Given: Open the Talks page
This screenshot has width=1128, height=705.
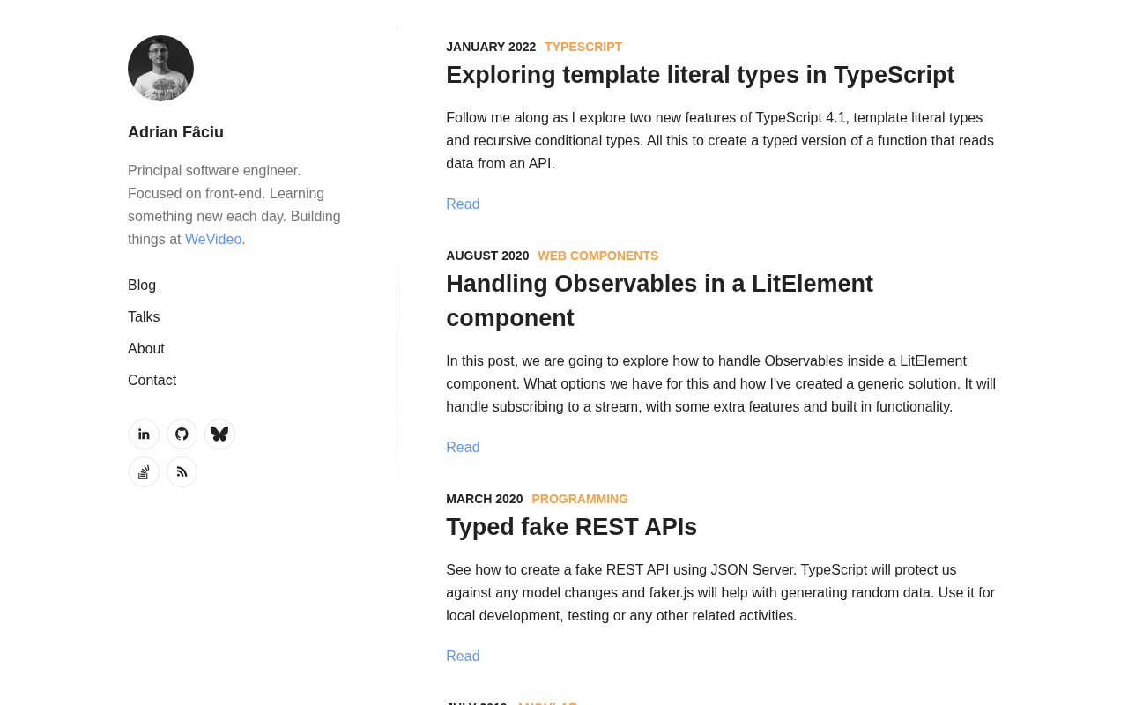Looking at the screenshot, I should 144,317.
